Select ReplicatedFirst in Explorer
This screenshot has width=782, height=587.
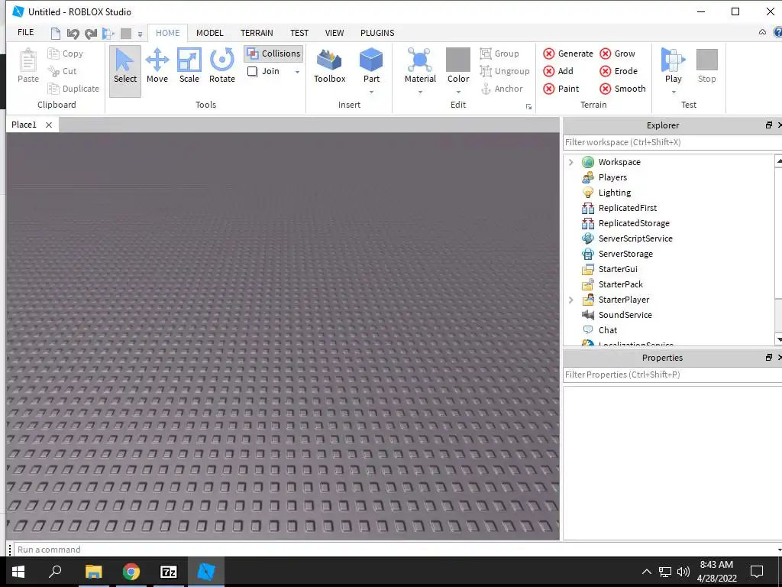click(x=628, y=208)
